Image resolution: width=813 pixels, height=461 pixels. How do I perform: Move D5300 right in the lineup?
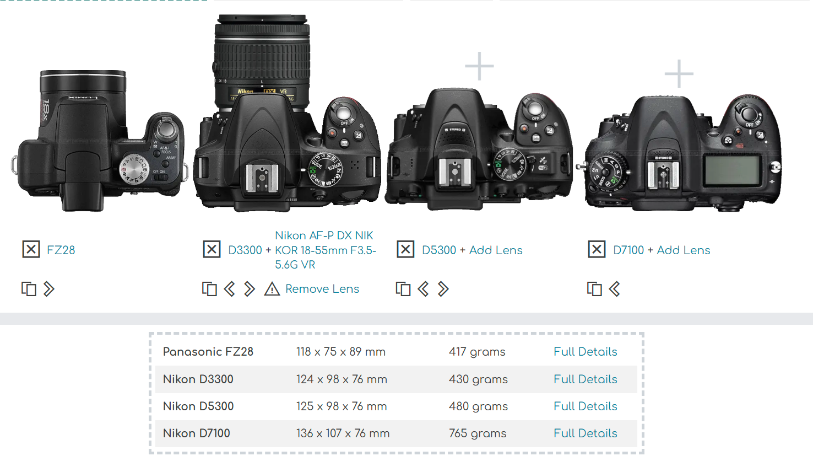[x=443, y=289]
